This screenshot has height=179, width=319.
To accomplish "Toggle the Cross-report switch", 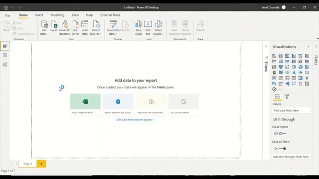I will coord(283,134).
